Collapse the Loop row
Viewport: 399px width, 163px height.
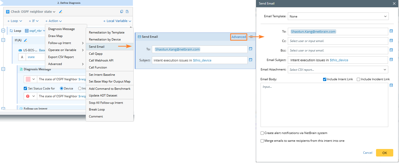3,30
